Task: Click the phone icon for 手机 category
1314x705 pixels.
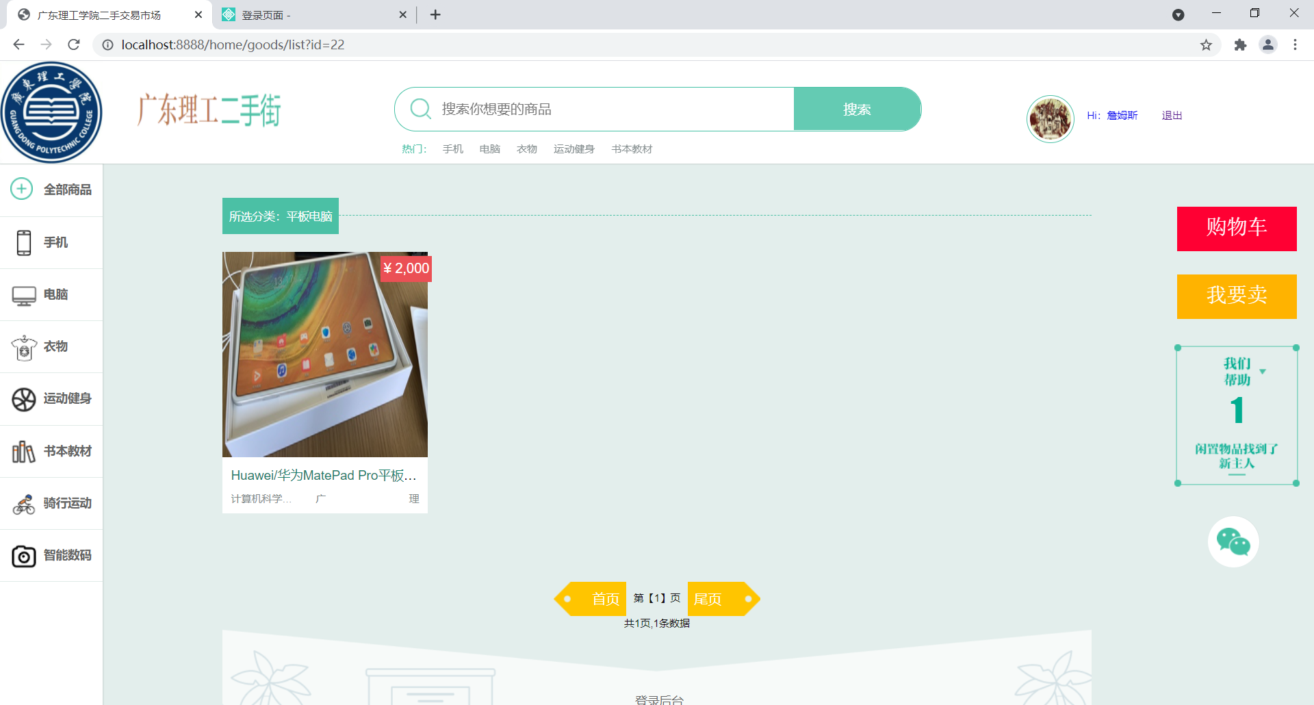Action: (24, 242)
